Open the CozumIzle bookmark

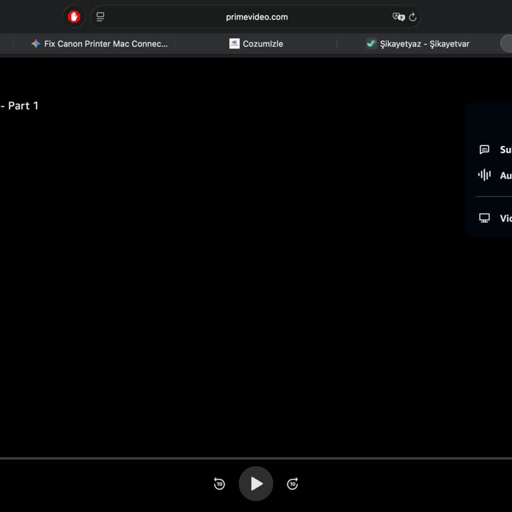point(256,44)
